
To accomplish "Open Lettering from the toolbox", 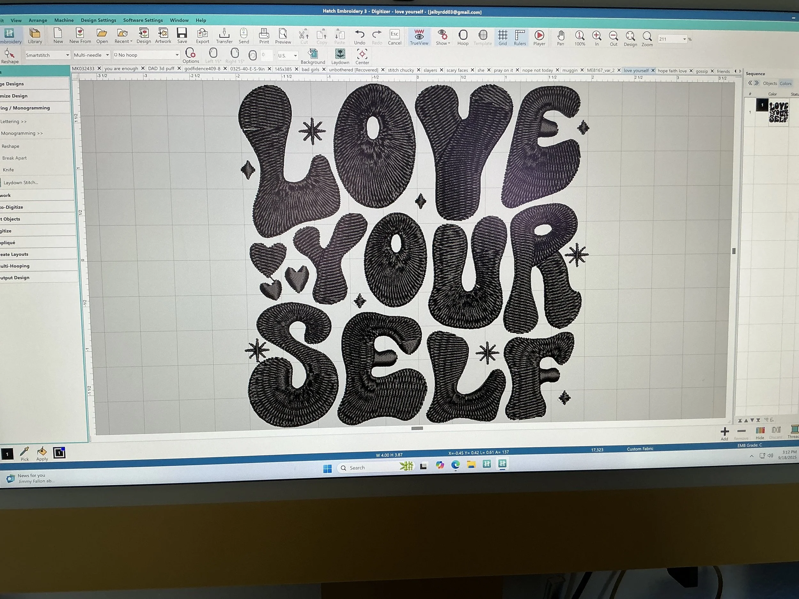I will (14, 121).
